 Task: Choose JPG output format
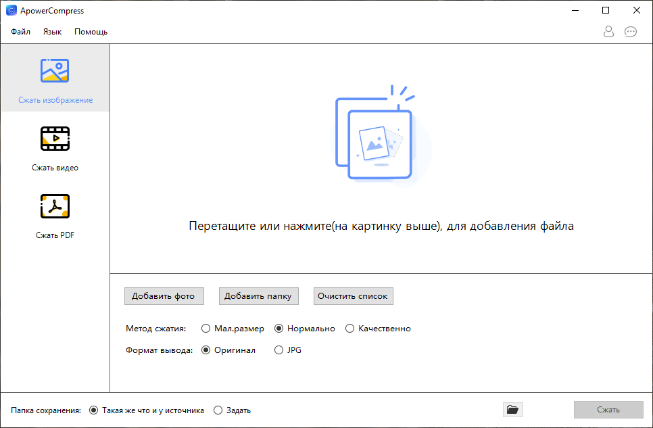[288, 350]
